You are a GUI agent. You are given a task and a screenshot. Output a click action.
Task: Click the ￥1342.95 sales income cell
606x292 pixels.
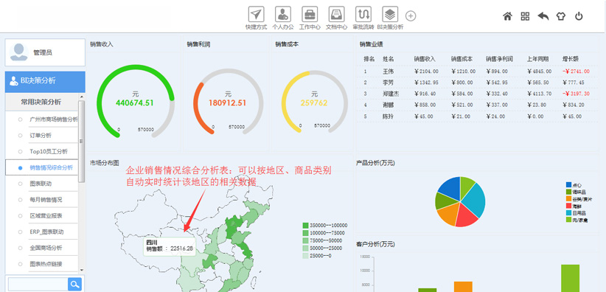[426, 83]
